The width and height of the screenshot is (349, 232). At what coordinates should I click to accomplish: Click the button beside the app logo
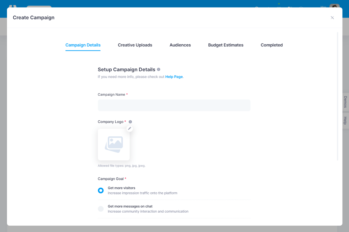point(39,6)
